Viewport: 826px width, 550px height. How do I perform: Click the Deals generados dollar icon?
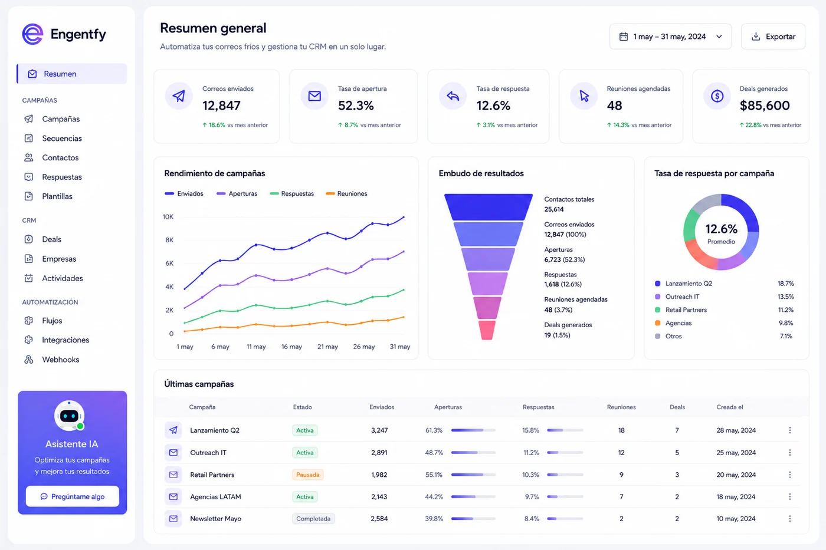[x=717, y=96]
